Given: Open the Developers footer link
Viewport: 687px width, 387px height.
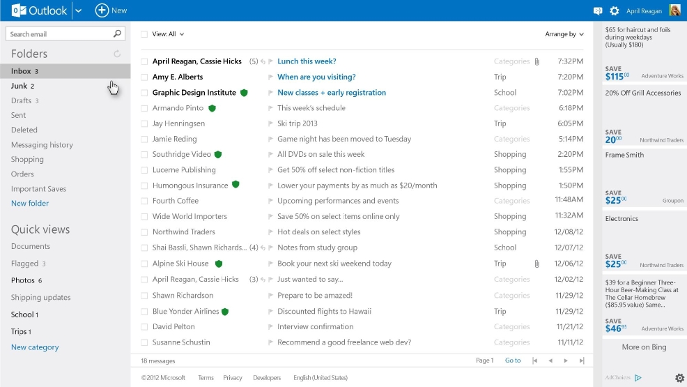Looking at the screenshot, I should (267, 378).
